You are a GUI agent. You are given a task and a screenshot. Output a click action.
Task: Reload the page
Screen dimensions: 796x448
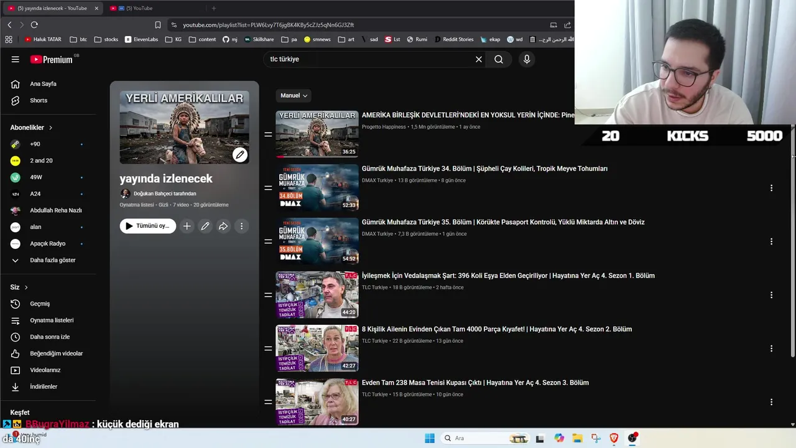click(34, 25)
